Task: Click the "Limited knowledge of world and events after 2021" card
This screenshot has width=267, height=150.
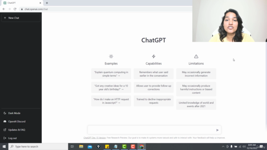Action: (196, 105)
